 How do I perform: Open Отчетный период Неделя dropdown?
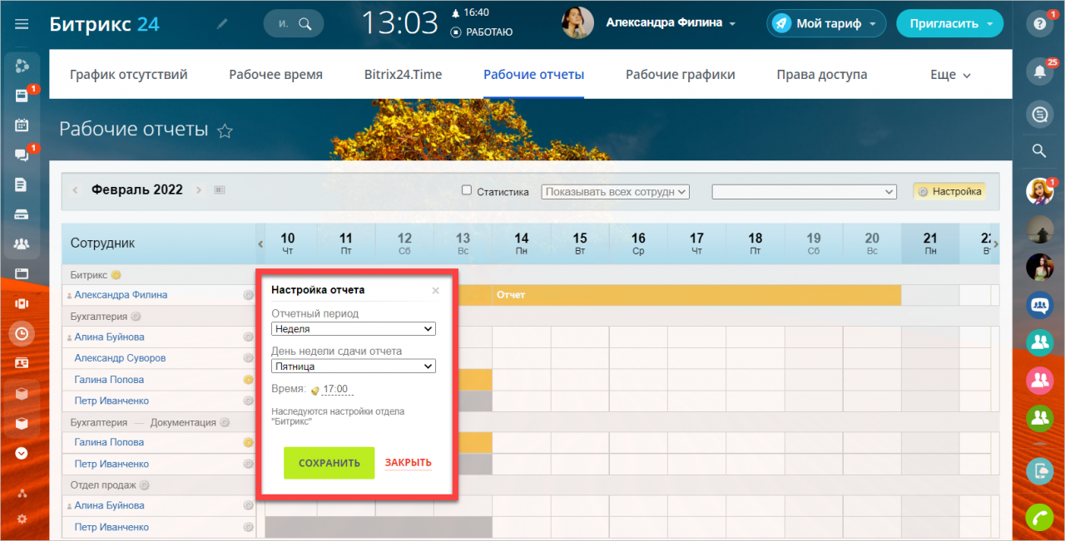[x=354, y=329]
